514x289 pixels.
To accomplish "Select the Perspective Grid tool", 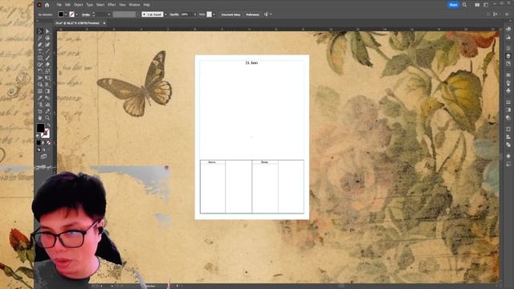I will (47, 84).
